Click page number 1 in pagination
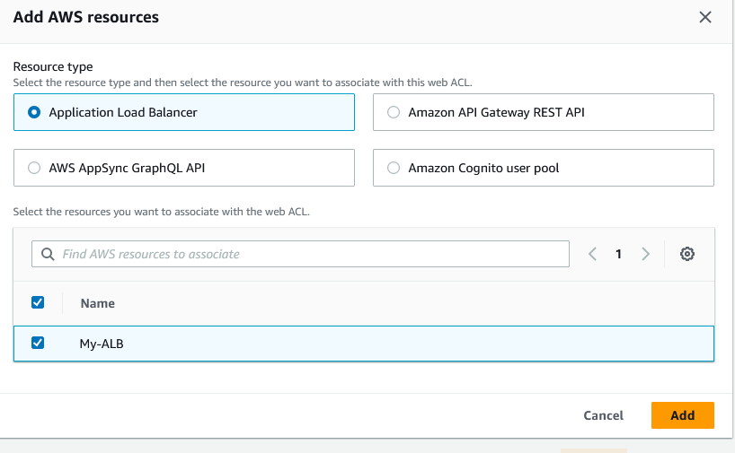735x453 pixels. (x=618, y=254)
